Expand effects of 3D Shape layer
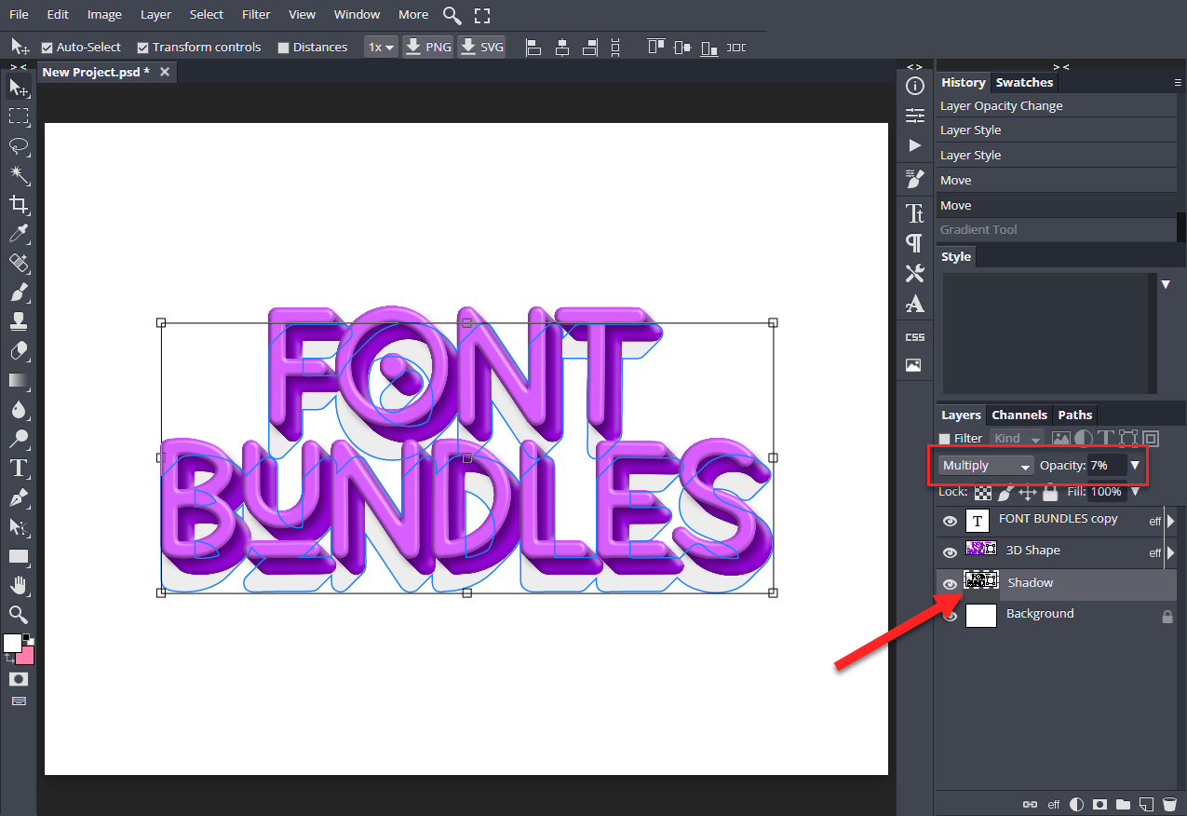The height and width of the screenshot is (816, 1187). (x=1170, y=552)
